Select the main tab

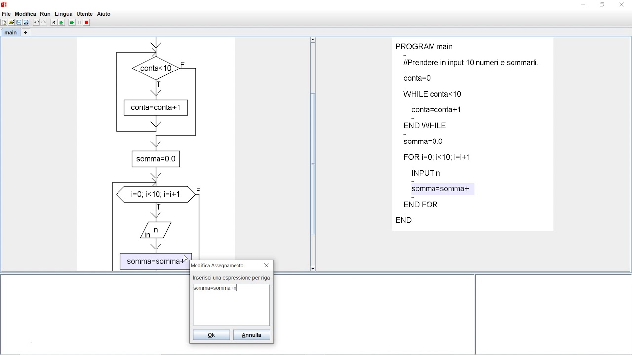10,32
